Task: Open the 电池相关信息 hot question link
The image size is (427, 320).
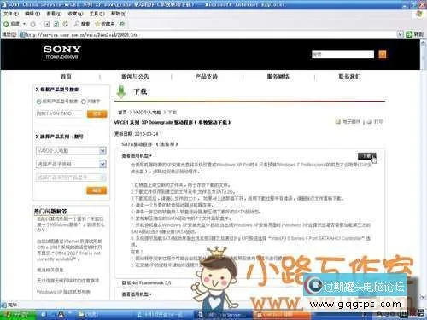Action: pyautogui.click(x=50, y=270)
